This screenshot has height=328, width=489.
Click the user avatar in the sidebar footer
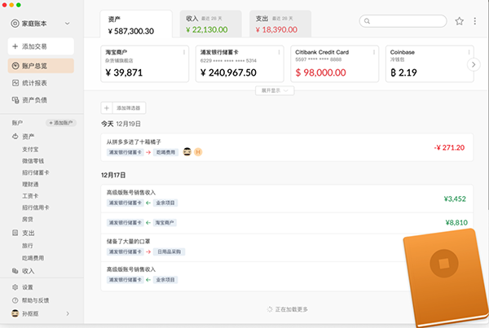click(15, 313)
